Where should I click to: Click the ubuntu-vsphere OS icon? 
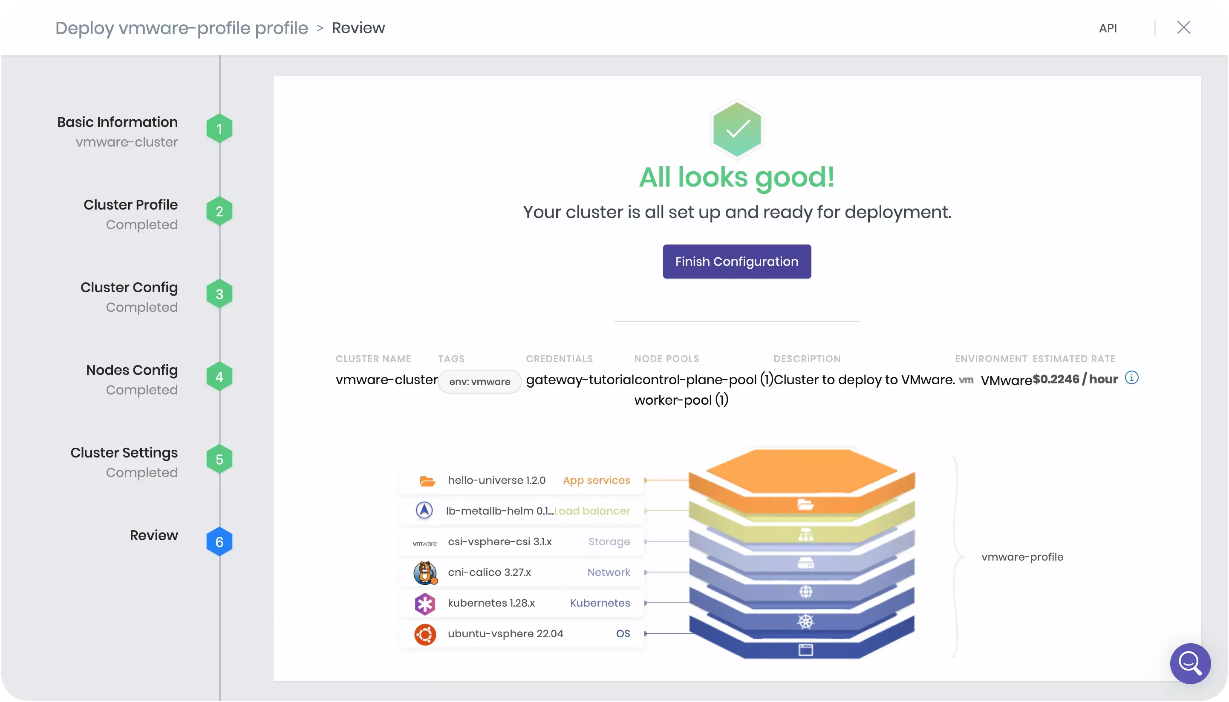pos(424,634)
